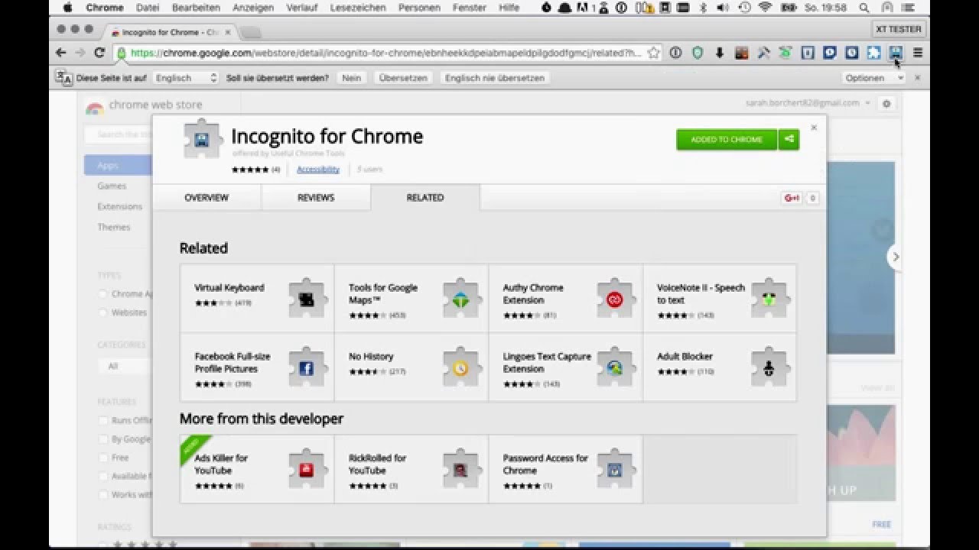The image size is (979, 550).
Task: Close the translate bar
Action: click(x=918, y=78)
